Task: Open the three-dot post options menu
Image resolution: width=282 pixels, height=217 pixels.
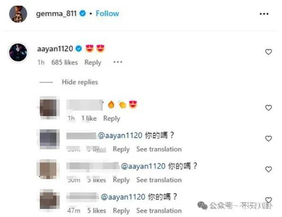Action: [x=264, y=14]
